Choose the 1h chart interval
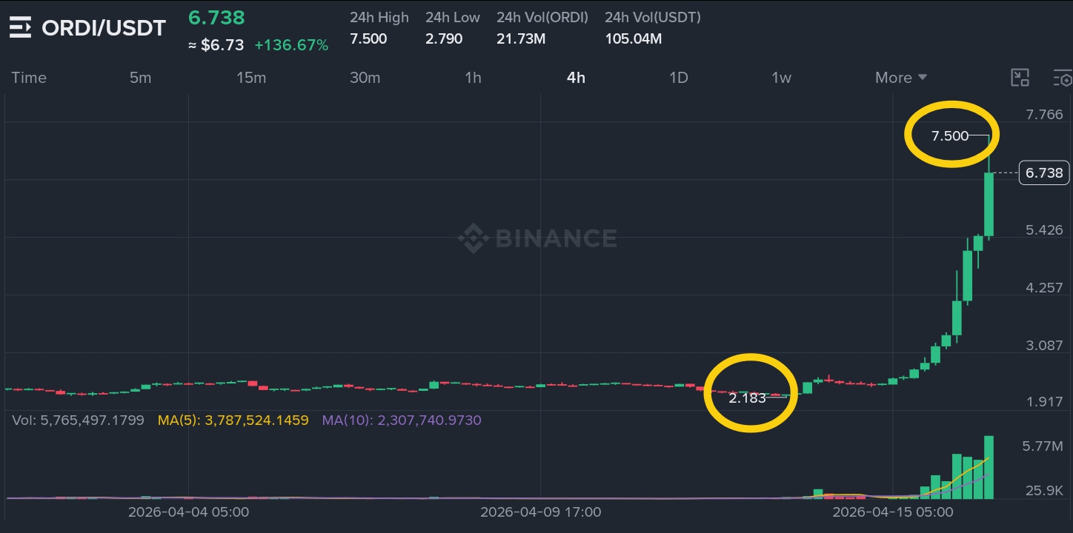The width and height of the screenshot is (1073, 533). pyautogui.click(x=473, y=78)
